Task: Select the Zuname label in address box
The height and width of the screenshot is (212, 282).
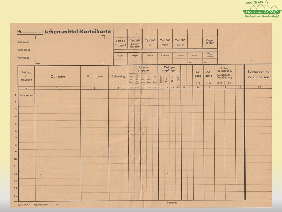Action: tap(23, 42)
